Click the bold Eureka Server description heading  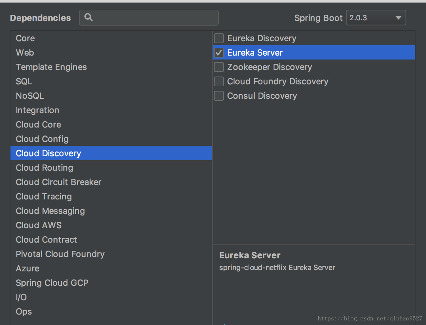click(250, 255)
